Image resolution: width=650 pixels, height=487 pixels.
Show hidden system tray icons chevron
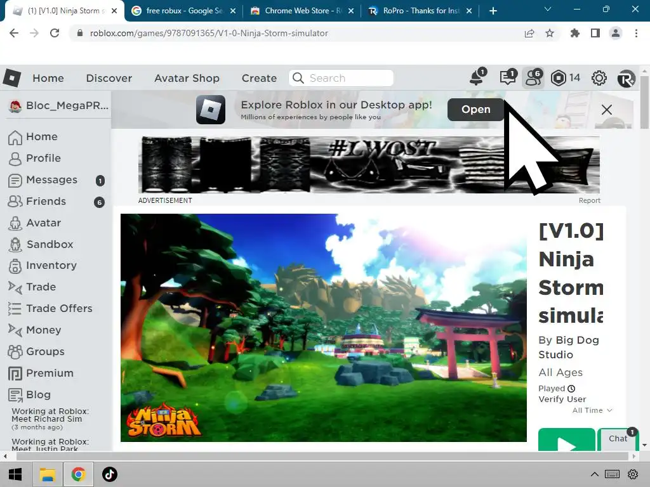tap(594, 474)
